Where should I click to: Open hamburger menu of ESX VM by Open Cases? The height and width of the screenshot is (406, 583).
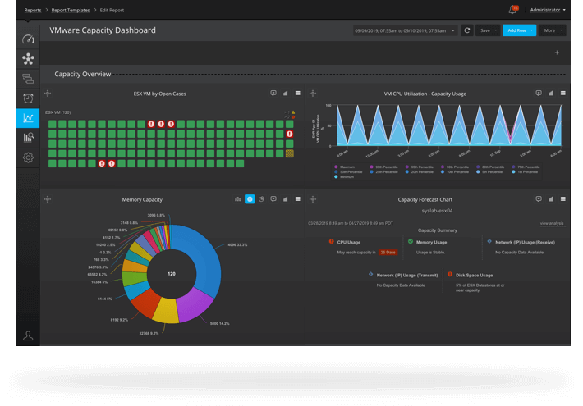[298, 94]
